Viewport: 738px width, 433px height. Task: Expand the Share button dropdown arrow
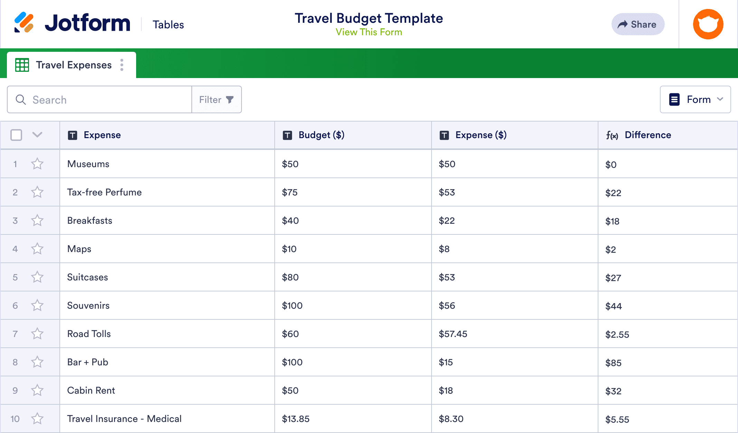638,24
